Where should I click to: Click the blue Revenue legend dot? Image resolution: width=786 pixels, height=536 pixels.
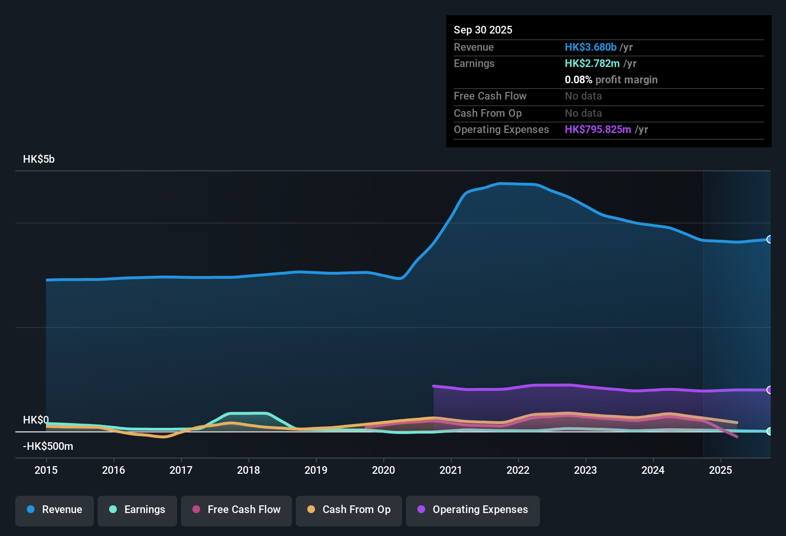[x=30, y=510]
